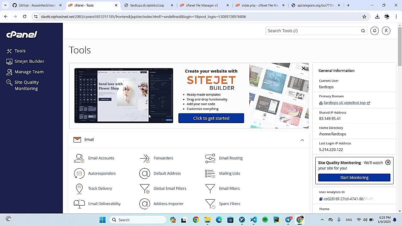Bookmark this page with star icon

[364, 17]
